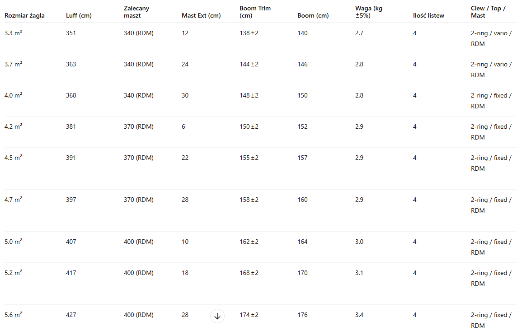Screen dimensions: 517x331
Task: Click the 5.6 m² sail size cell
Action: tap(13, 315)
